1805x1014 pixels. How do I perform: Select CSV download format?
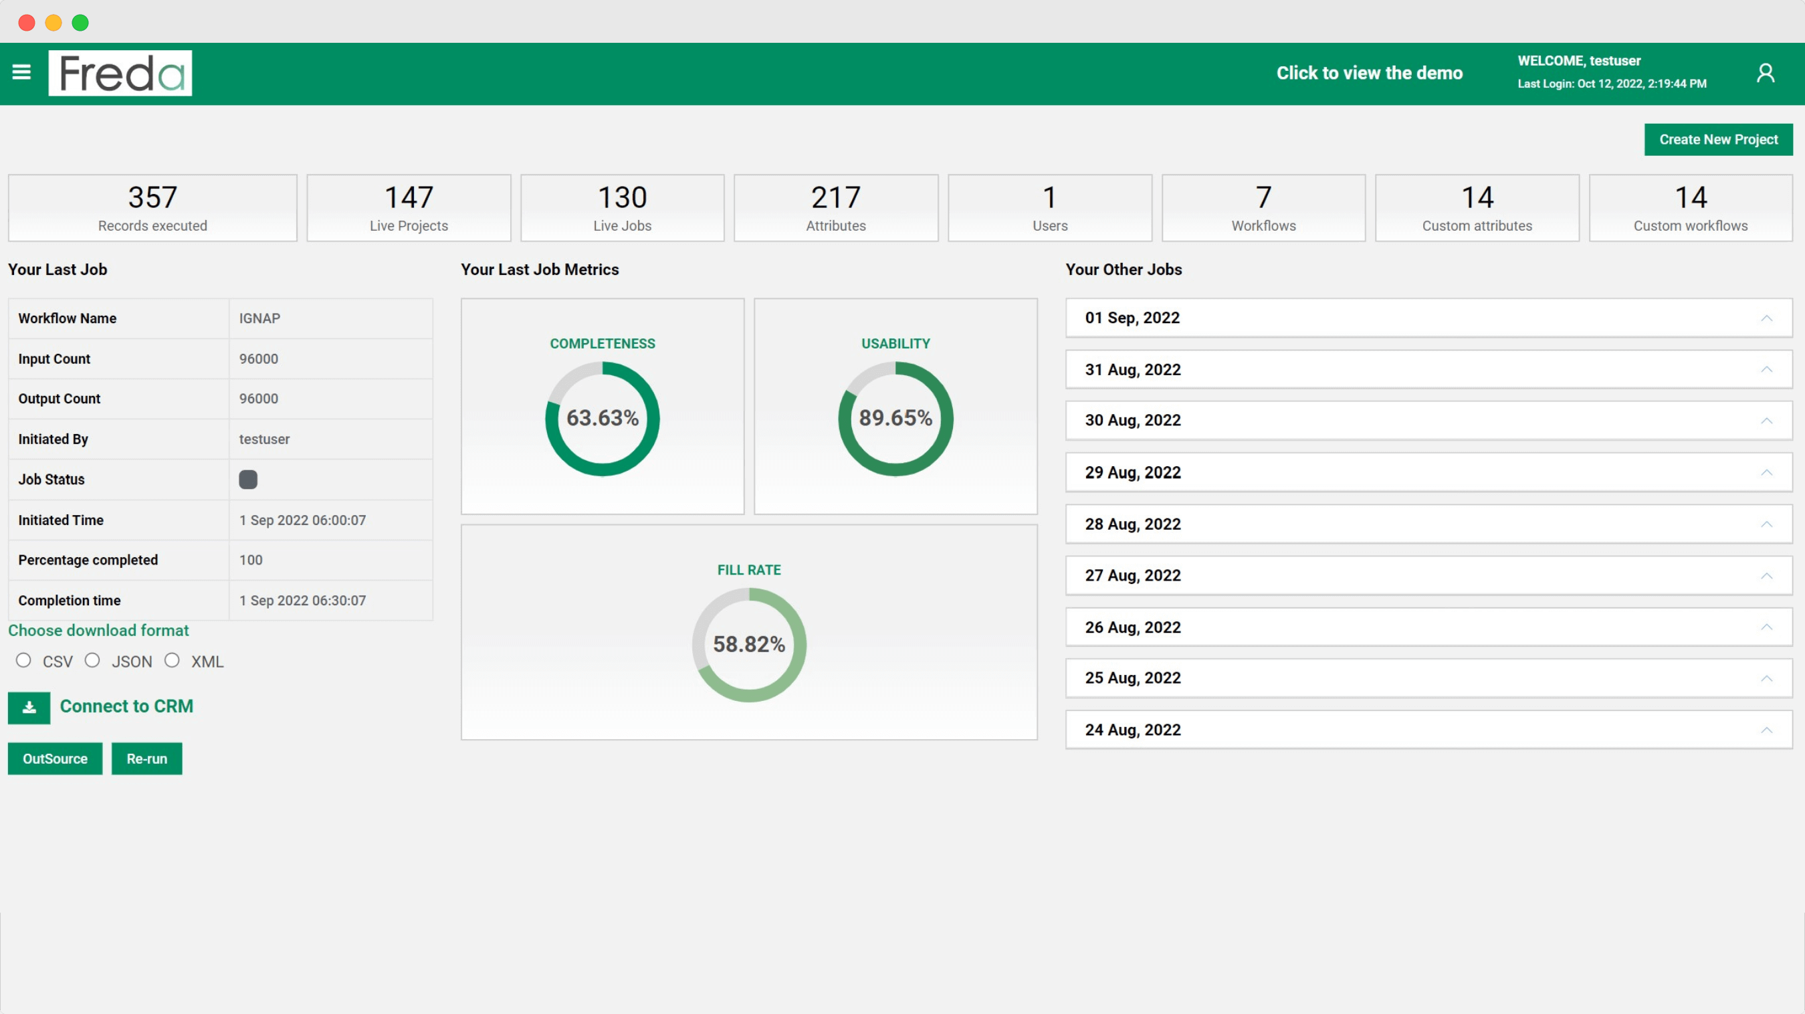point(24,661)
